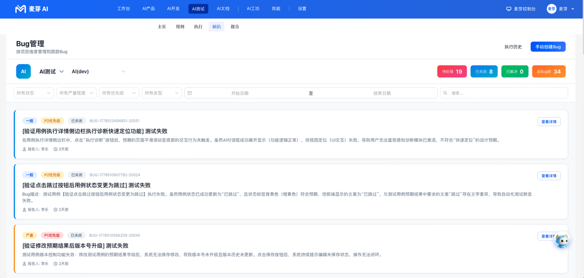584x278 pixels.
Task: Click the 手动创建Bug button
Action: click(548, 47)
